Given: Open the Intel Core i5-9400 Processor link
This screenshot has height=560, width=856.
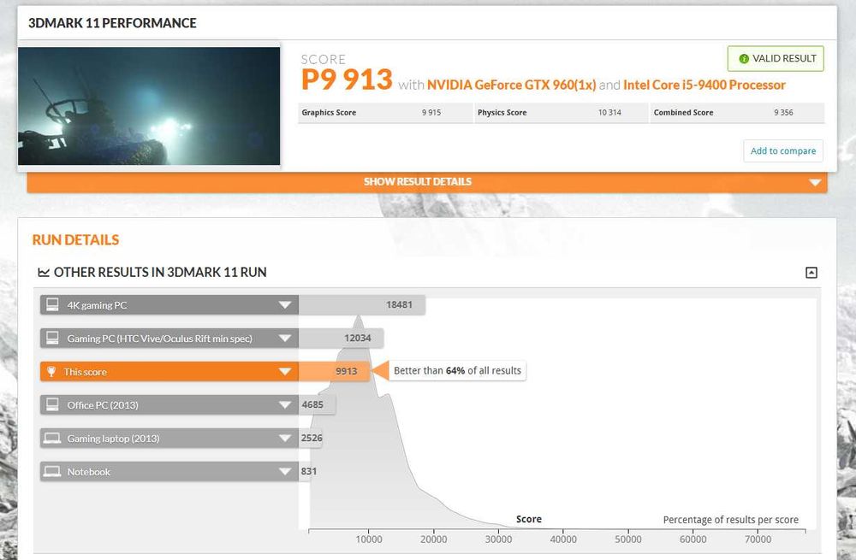Looking at the screenshot, I should click(704, 85).
